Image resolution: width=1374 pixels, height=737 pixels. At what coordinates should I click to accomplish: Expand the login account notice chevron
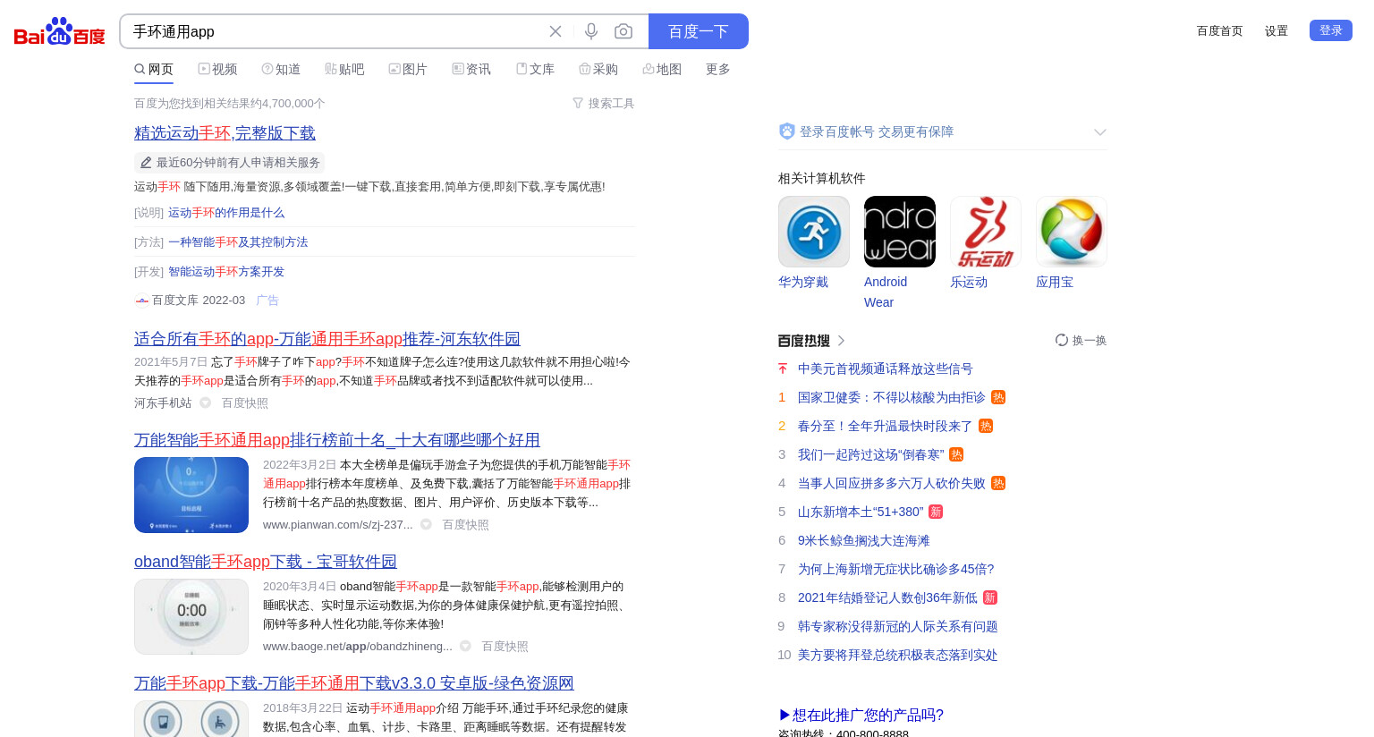tap(1100, 132)
